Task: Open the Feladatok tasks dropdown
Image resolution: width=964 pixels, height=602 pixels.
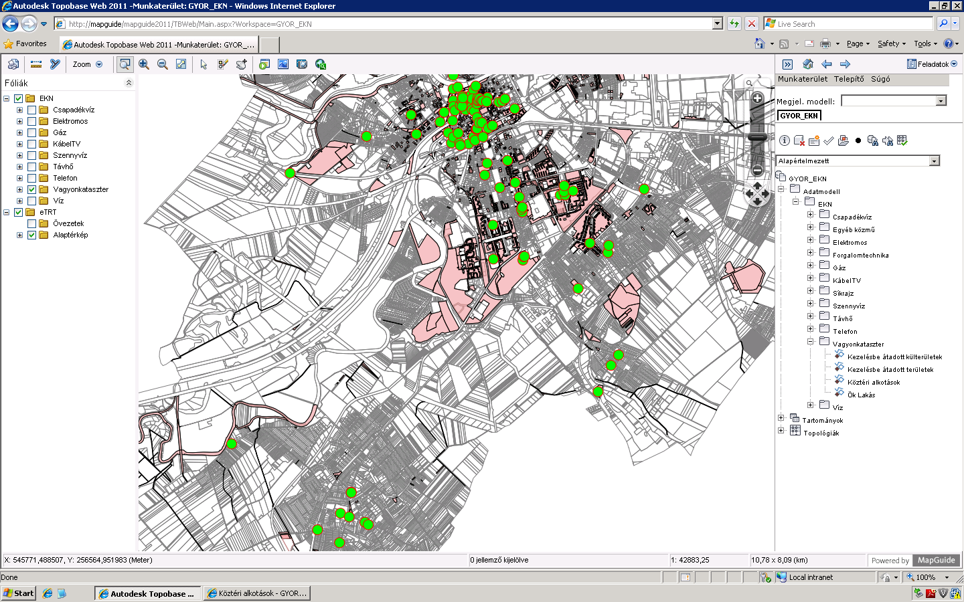Action: [x=932, y=64]
